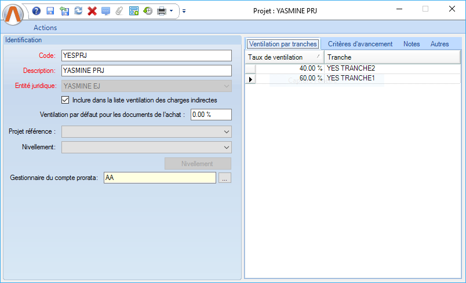Viewport: 466px width, 283px height.
Task: Click the paperclip attachment icon
Action: pos(119,11)
